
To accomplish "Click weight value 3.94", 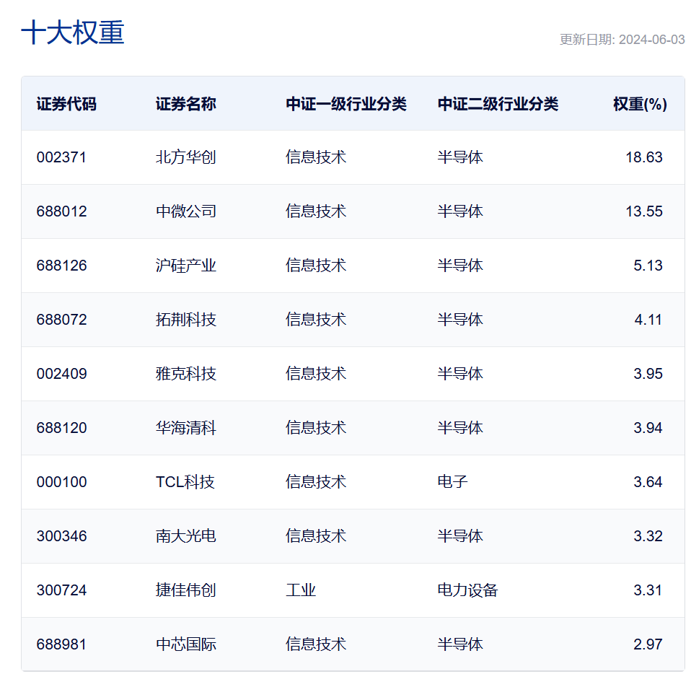I will (648, 428).
